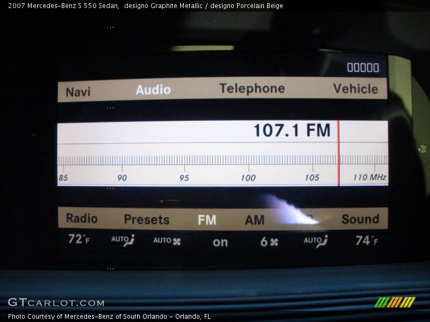Select the left 72°F temperature setting
Image resolution: width=430 pixels, height=322 pixels.
pyautogui.click(x=78, y=239)
